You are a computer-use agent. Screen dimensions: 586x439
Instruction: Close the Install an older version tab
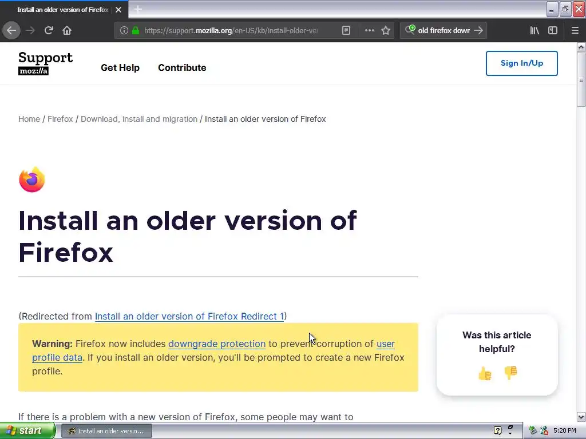(118, 10)
